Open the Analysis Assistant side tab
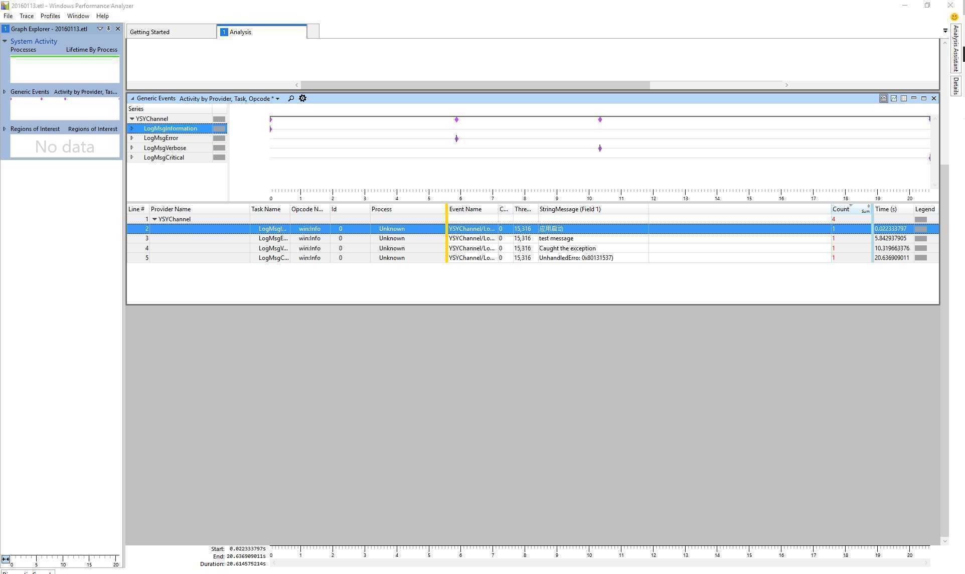The height and width of the screenshot is (574, 965). (x=956, y=48)
